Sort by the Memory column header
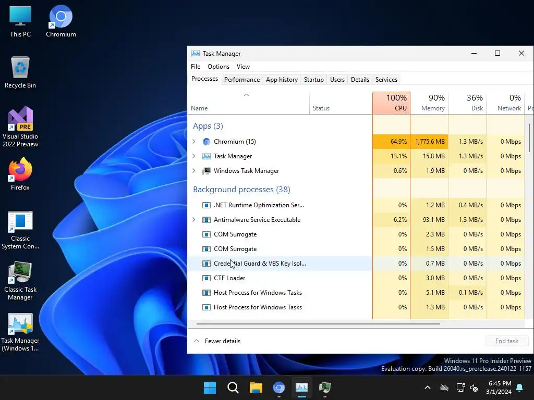 coord(430,103)
